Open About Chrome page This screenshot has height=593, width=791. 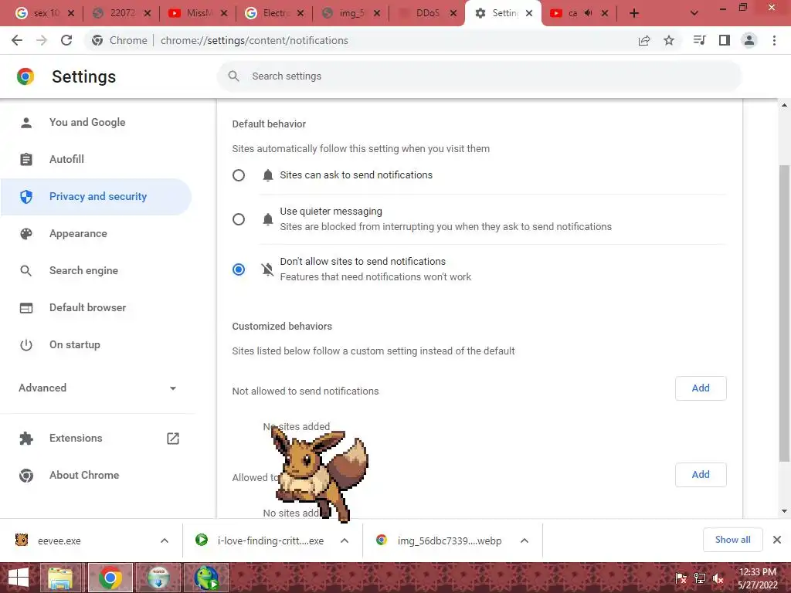[96, 476]
